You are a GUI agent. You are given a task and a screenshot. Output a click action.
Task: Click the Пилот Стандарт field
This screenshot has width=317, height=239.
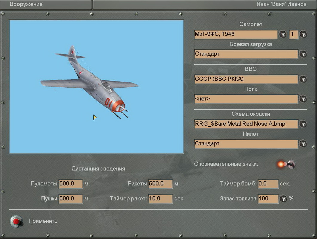pyautogui.click(x=246, y=144)
